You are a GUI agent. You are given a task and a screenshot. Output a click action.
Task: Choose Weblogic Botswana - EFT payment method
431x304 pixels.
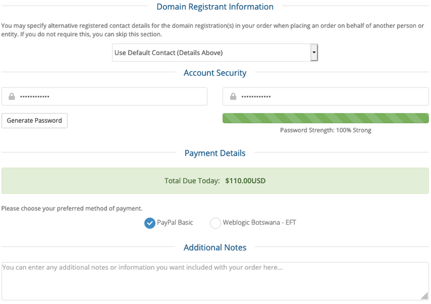[x=215, y=223]
